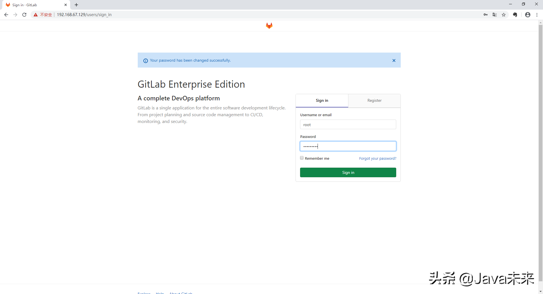Click the address bar URL
The height and width of the screenshot is (294, 543).
pos(84,15)
